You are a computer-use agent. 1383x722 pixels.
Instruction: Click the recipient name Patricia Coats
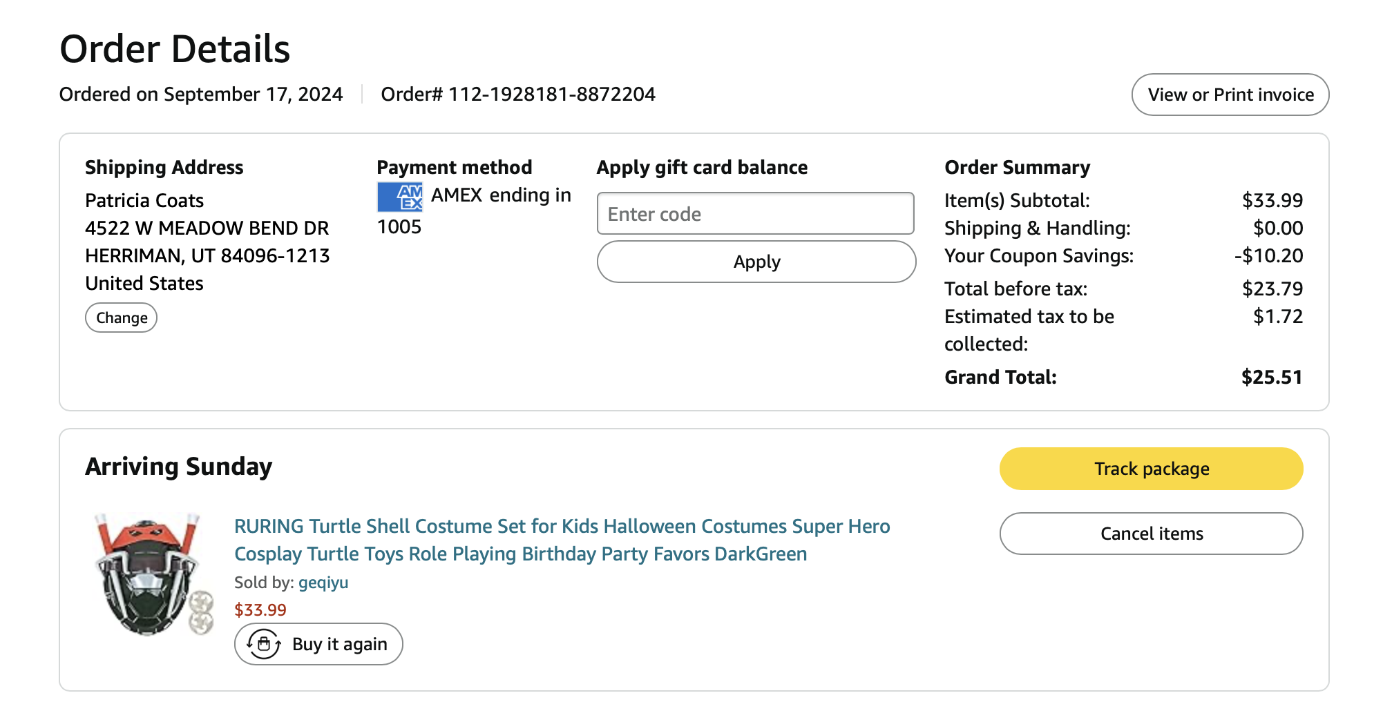[x=144, y=200]
